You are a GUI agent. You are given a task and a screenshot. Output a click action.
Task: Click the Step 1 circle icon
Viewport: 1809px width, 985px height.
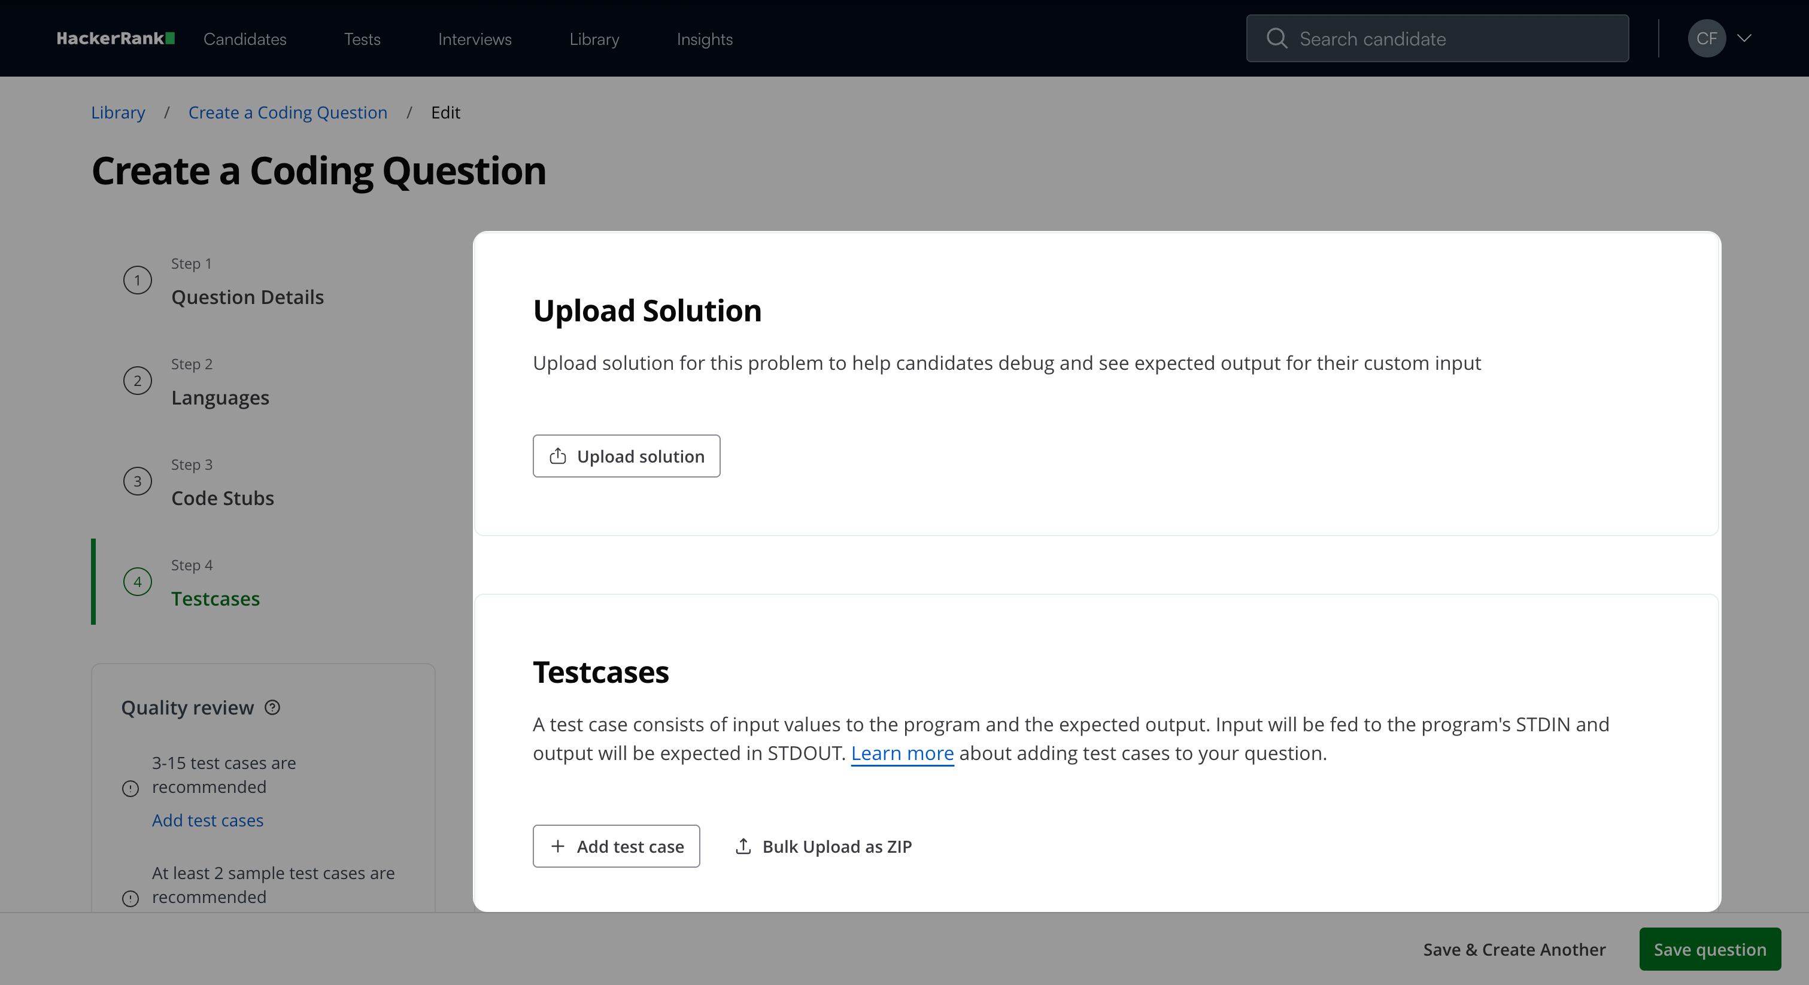tap(138, 280)
